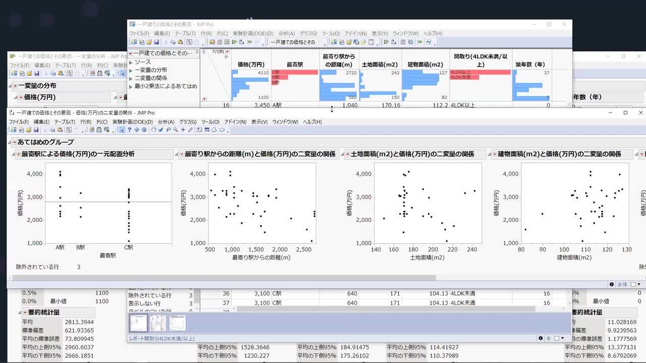The image size is (646, 363).
Task: Click 7/0列 columns indicator in data table
Action: [218, 51]
